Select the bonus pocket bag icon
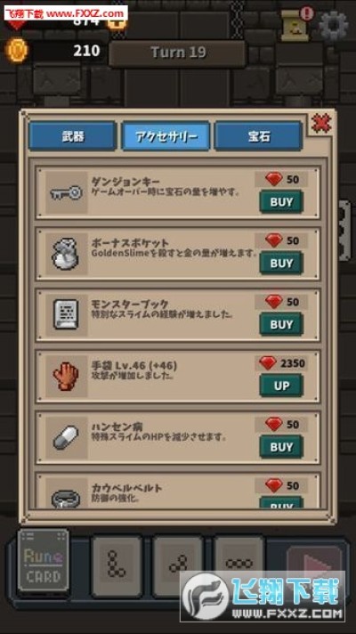Screen dimensions: 356x634 pos(66,254)
